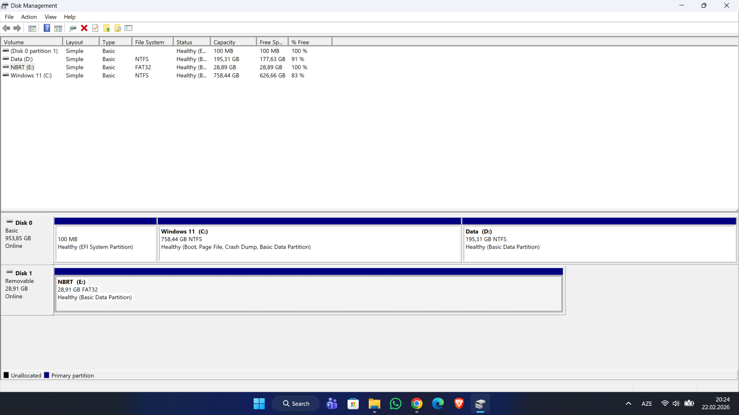Open Help via the blue question mark icon
Viewport: 739px width, 415px height.
47,28
